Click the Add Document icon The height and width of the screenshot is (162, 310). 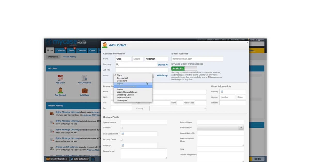click(x=84, y=78)
